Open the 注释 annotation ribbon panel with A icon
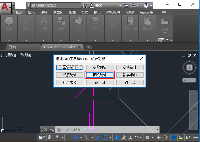The height and width of the screenshot is (142, 200). click(x=44, y=29)
